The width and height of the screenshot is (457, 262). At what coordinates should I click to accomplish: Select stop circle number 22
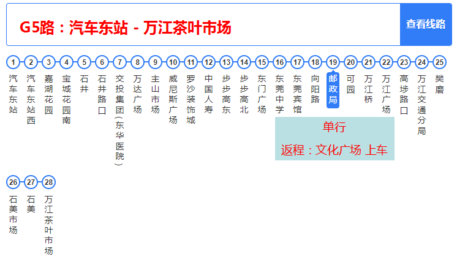387,62
